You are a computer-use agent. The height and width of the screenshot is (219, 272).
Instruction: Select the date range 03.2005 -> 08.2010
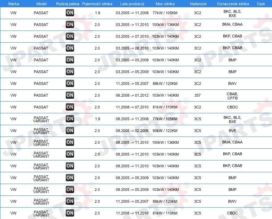point(132,48)
